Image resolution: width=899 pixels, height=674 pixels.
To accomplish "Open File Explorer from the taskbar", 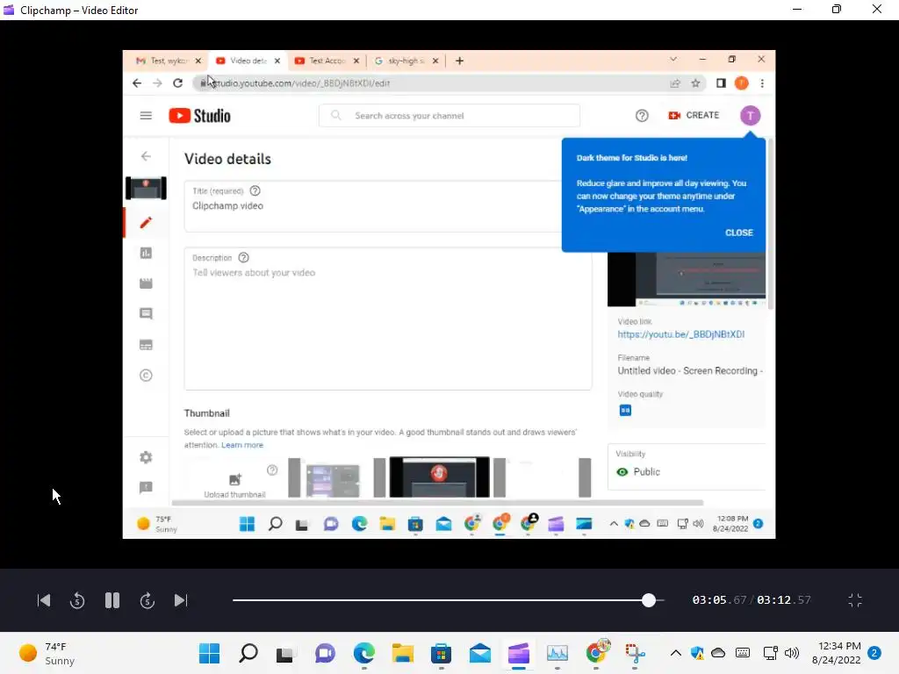I will [x=402, y=653].
